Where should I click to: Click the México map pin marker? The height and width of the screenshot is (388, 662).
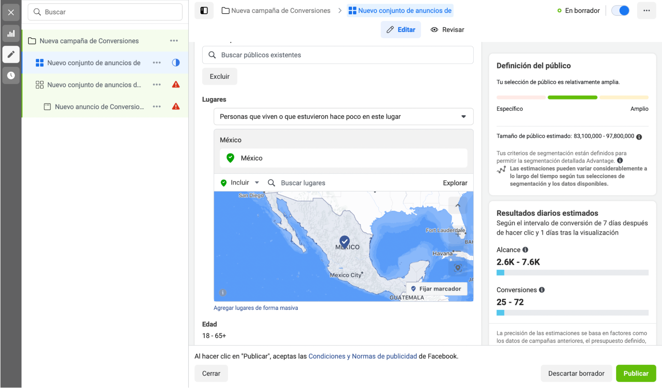pyautogui.click(x=344, y=242)
